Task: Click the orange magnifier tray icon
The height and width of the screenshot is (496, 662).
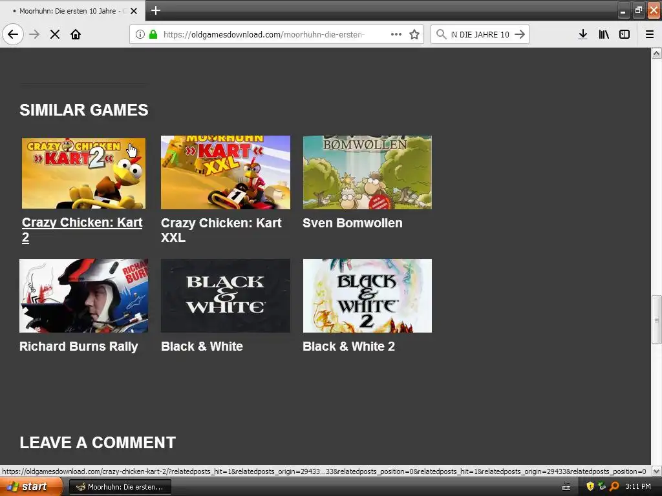Action: tap(614, 486)
